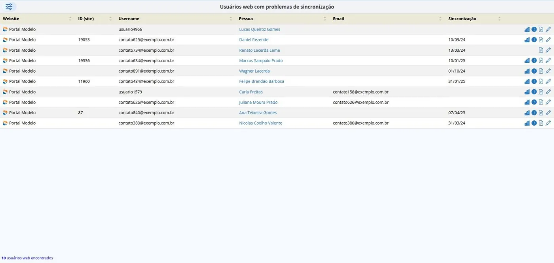
Task: Click the Sincronização column header
Action: tap(462, 19)
